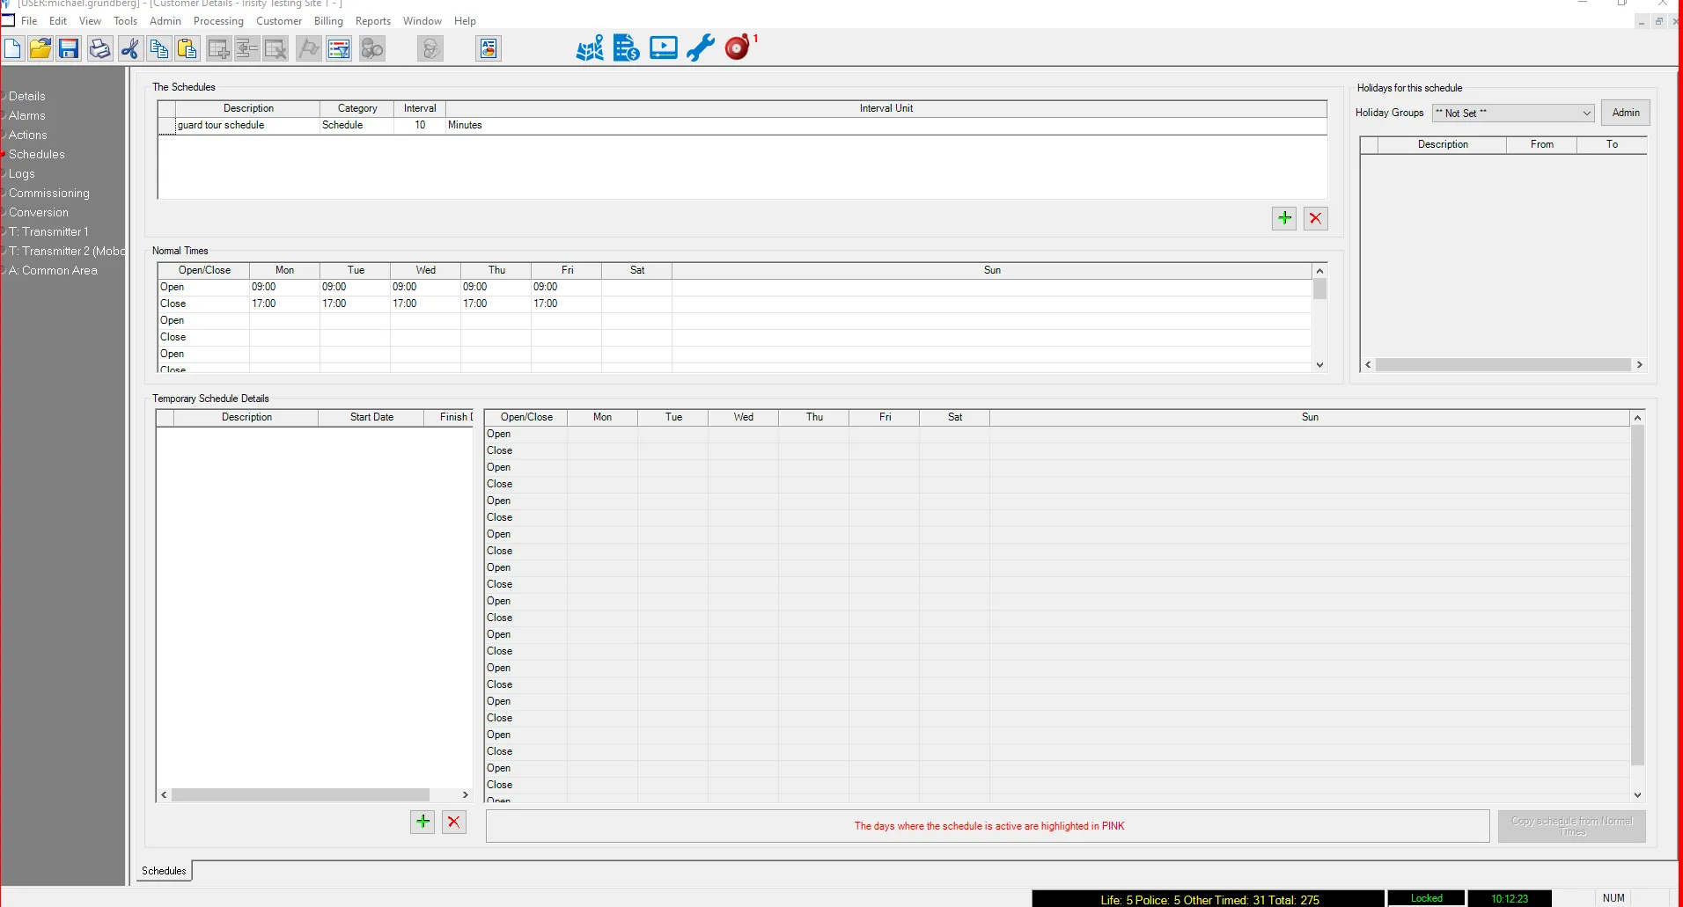This screenshot has height=907, width=1683.
Task: Click the Save floppy disk icon
Action: tap(69, 48)
